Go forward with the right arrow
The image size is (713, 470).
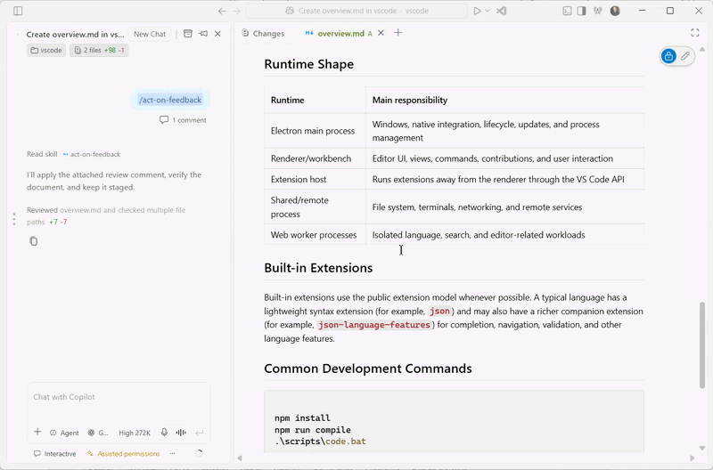236,11
